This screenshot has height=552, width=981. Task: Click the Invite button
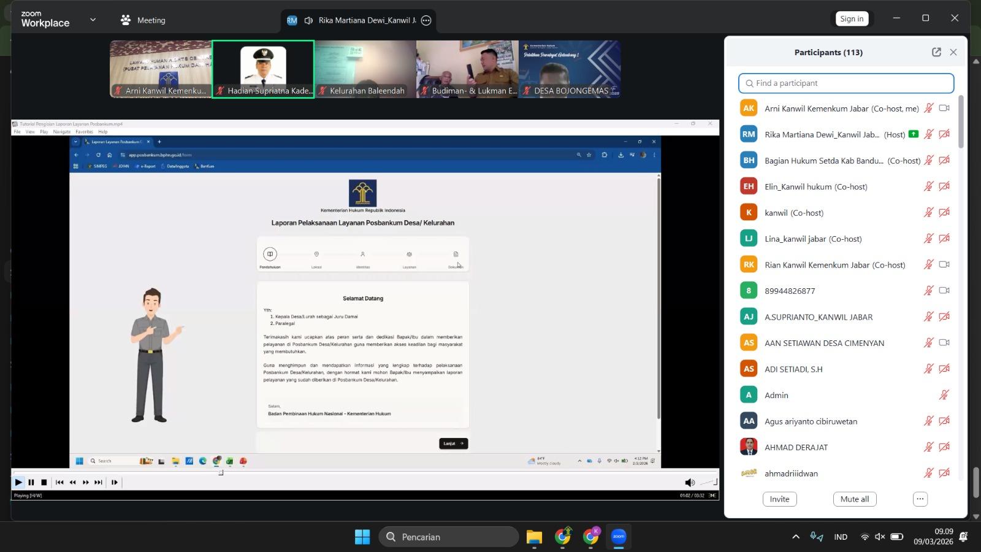[779, 499]
